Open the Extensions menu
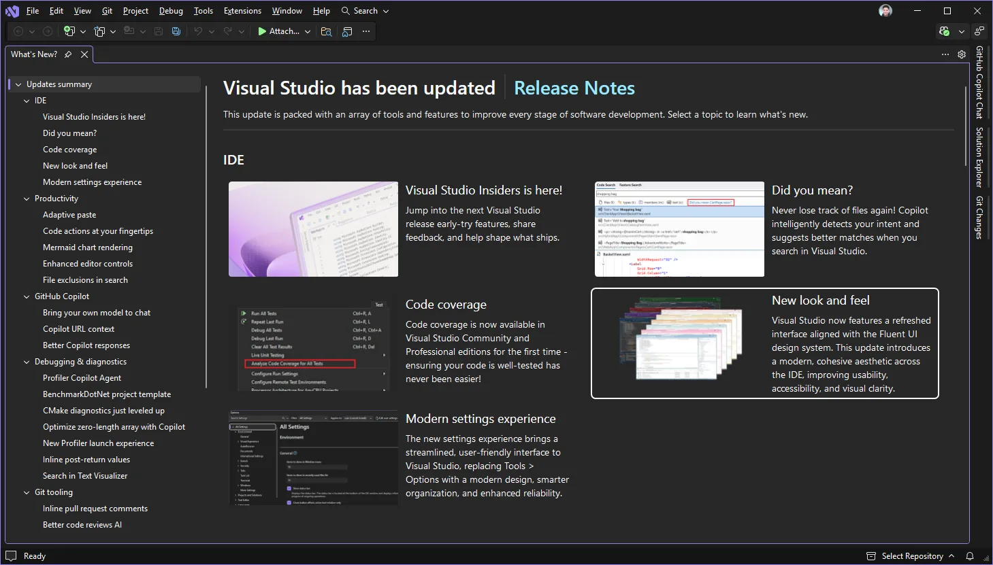This screenshot has width=993, height=565. (242, 10)
